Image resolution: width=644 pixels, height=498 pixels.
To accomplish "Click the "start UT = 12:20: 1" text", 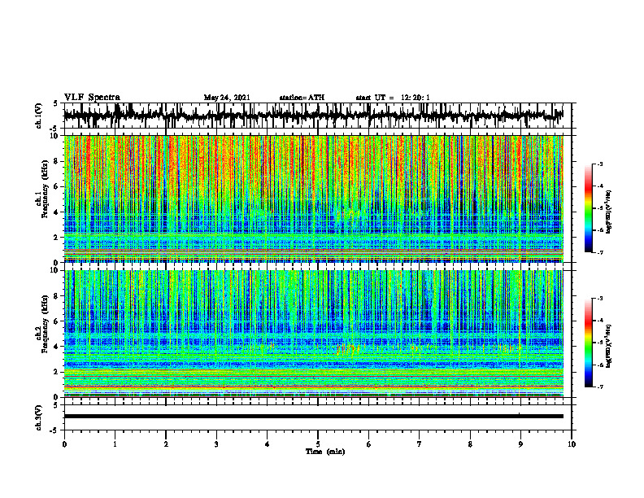I will (x=393, y=98).
